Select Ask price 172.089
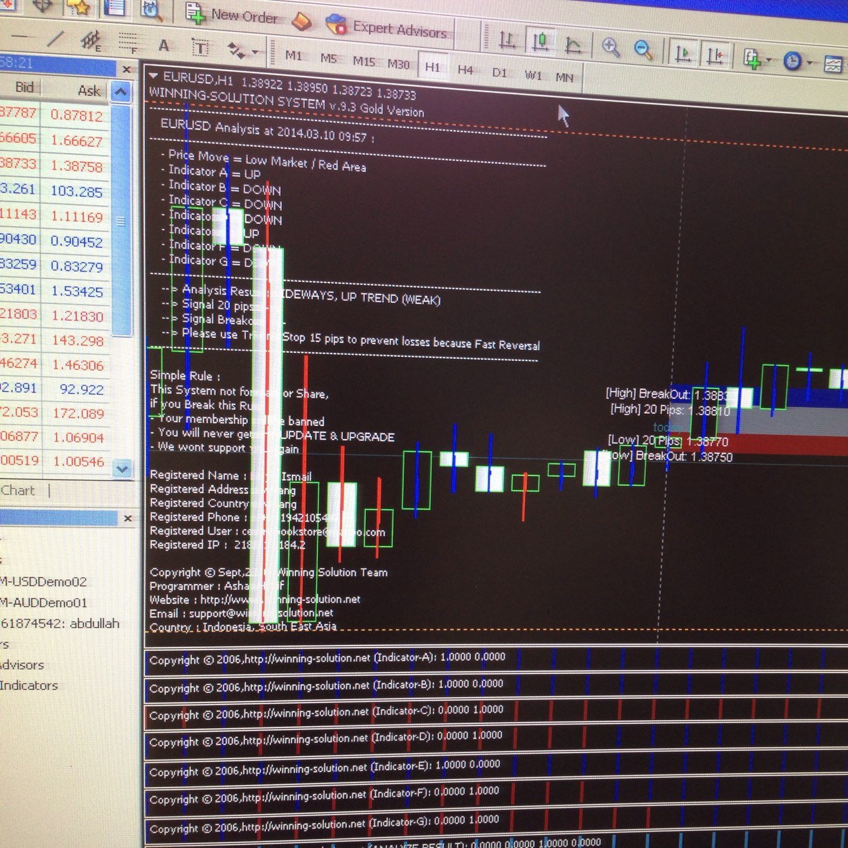The width and height of the screenshot is (848, 848). point(77,413)
